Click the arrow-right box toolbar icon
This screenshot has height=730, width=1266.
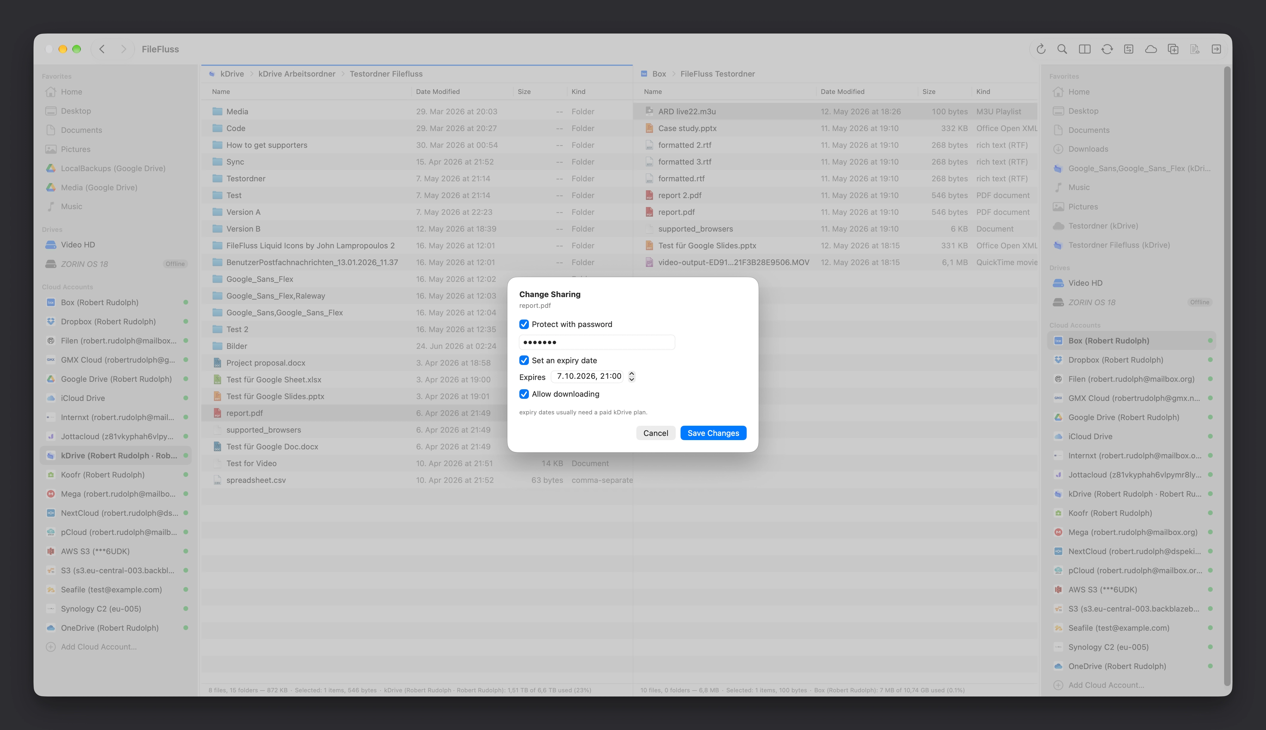pyautogui.click(x=1216, y=49)
